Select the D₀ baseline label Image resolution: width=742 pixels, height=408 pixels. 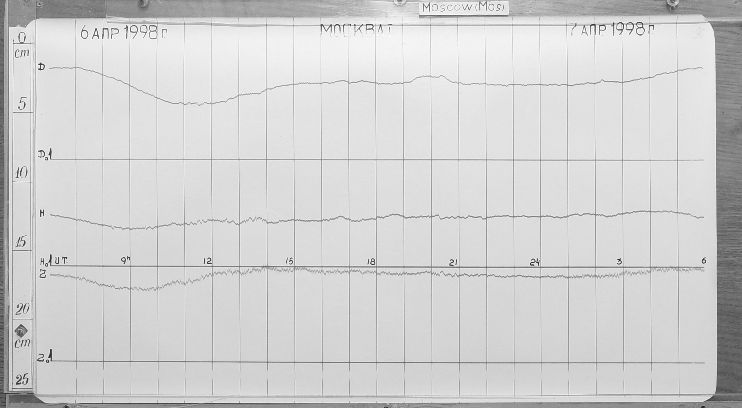tap(45, 155)
